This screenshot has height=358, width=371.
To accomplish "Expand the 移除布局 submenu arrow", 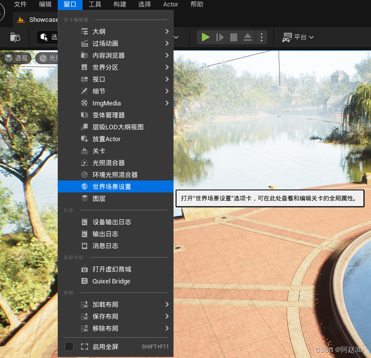I will (167, 328).
